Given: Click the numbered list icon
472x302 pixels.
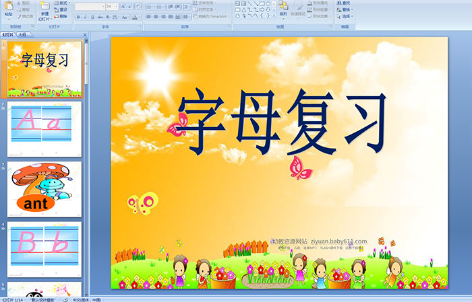Looking at the screenshot, I should (x=160, y=6).
